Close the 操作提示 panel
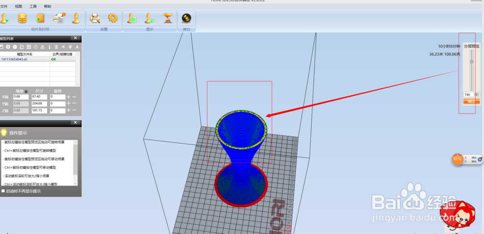Viewport: 484px width, 234px height. point(76,123)
